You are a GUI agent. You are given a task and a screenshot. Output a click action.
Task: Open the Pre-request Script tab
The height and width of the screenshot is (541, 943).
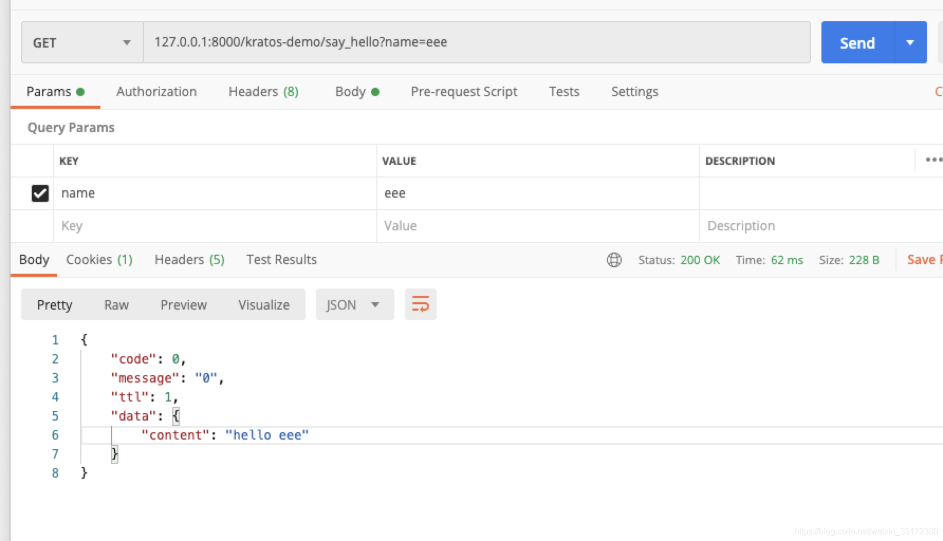464,92
